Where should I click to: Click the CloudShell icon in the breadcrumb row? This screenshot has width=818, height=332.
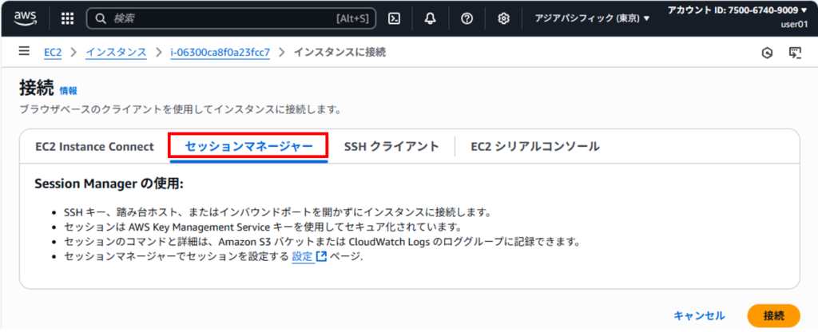(x=795, y=53)
